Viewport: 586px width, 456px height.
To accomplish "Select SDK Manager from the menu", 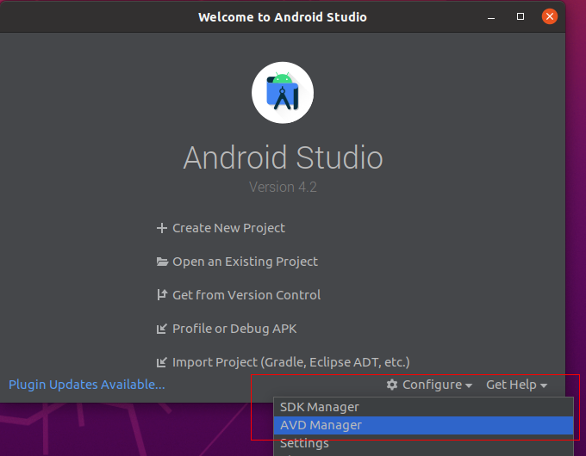I will [x=320, y=407].
